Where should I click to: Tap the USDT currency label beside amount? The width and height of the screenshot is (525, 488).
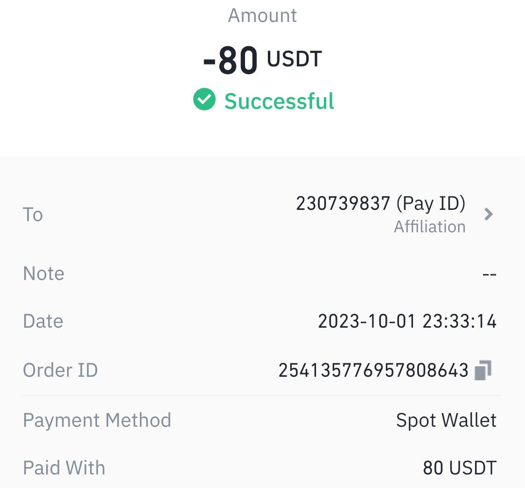pos(294,59)
